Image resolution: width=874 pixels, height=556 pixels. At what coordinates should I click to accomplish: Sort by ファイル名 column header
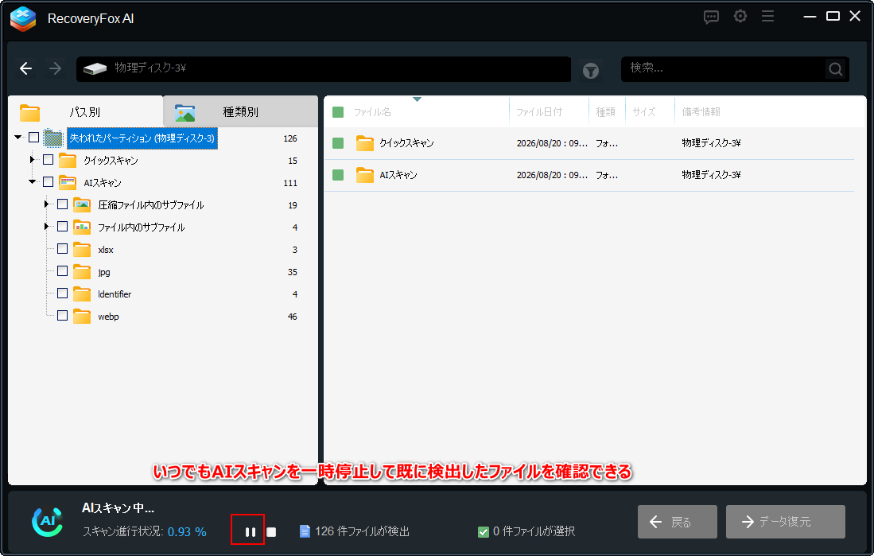point(372,112)
